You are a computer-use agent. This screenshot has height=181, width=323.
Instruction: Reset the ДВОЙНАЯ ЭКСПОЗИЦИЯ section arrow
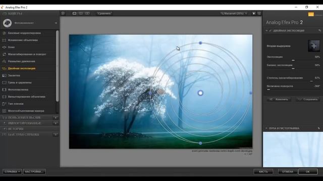point(319,31)
